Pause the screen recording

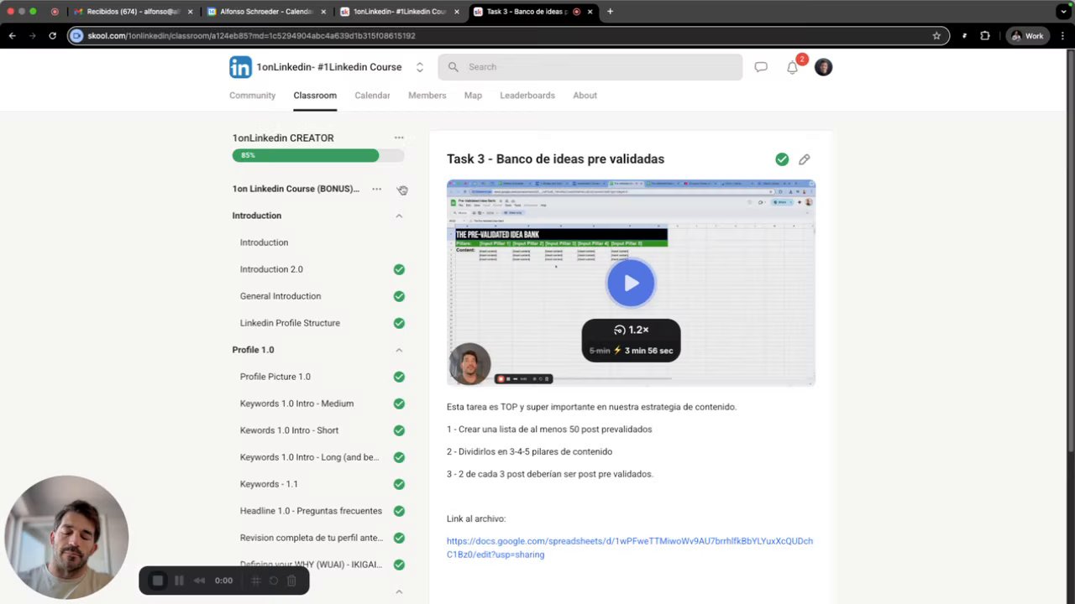point(179,581)
